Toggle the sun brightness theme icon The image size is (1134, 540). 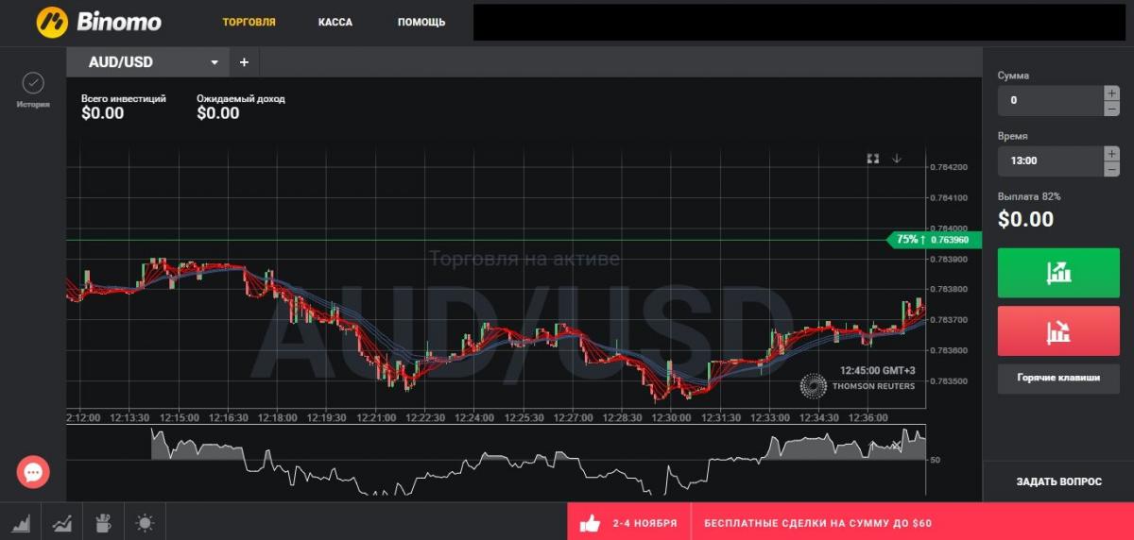145,522
